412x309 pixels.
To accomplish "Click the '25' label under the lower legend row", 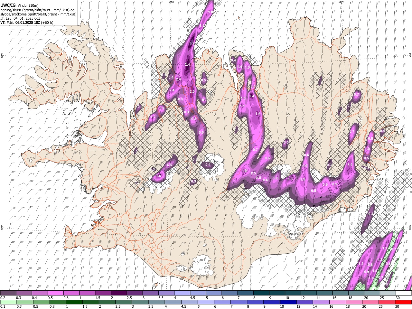I will (x=381, y=306).
